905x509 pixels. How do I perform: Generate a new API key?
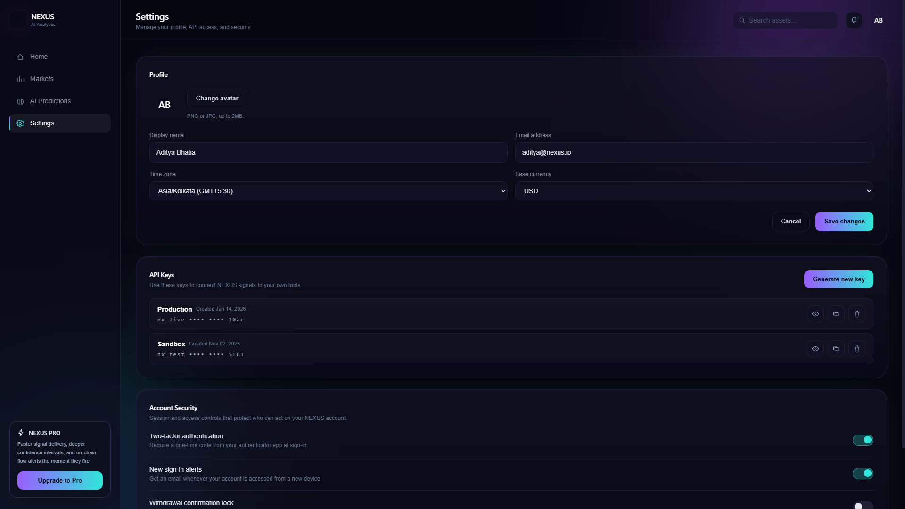click(x=838, y=279)
